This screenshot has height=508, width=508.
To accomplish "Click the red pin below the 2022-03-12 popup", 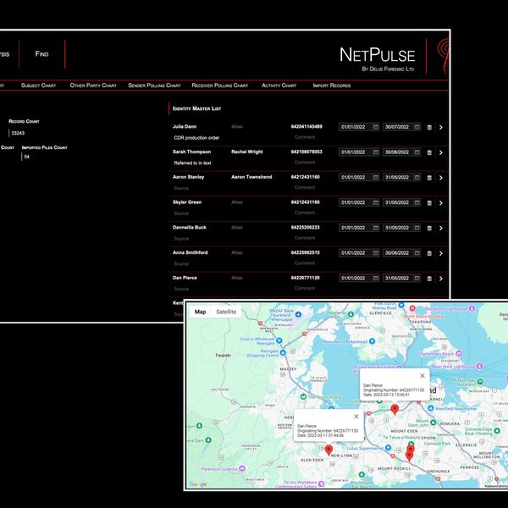I will coord(395,410).
